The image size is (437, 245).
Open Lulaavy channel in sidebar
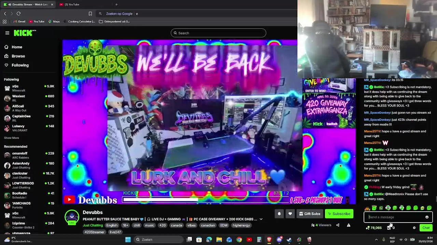pyautogui.click(x=29, y=128)
